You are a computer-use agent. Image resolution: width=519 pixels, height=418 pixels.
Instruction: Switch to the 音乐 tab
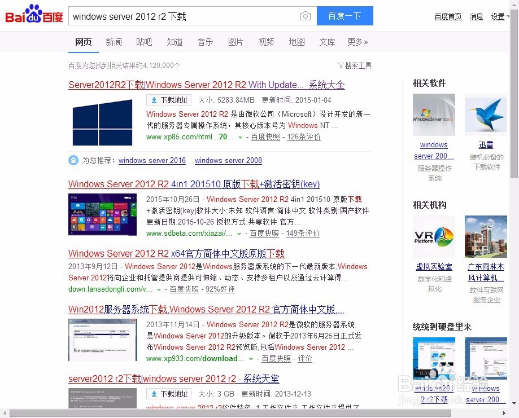click(x=205, y=42)
